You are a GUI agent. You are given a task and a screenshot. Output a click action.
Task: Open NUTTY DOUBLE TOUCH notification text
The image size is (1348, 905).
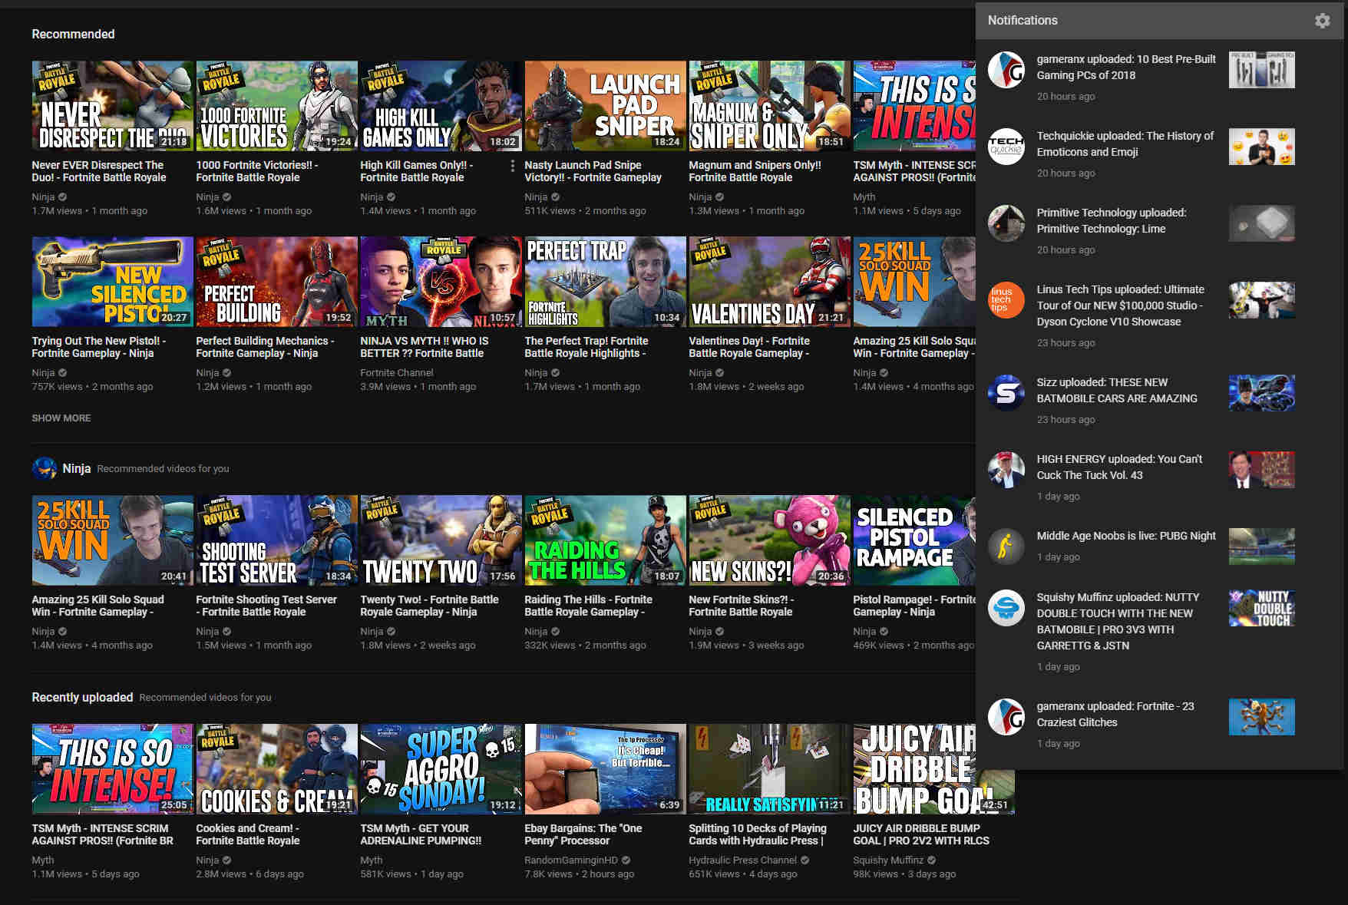click(x=1118, y=621)
